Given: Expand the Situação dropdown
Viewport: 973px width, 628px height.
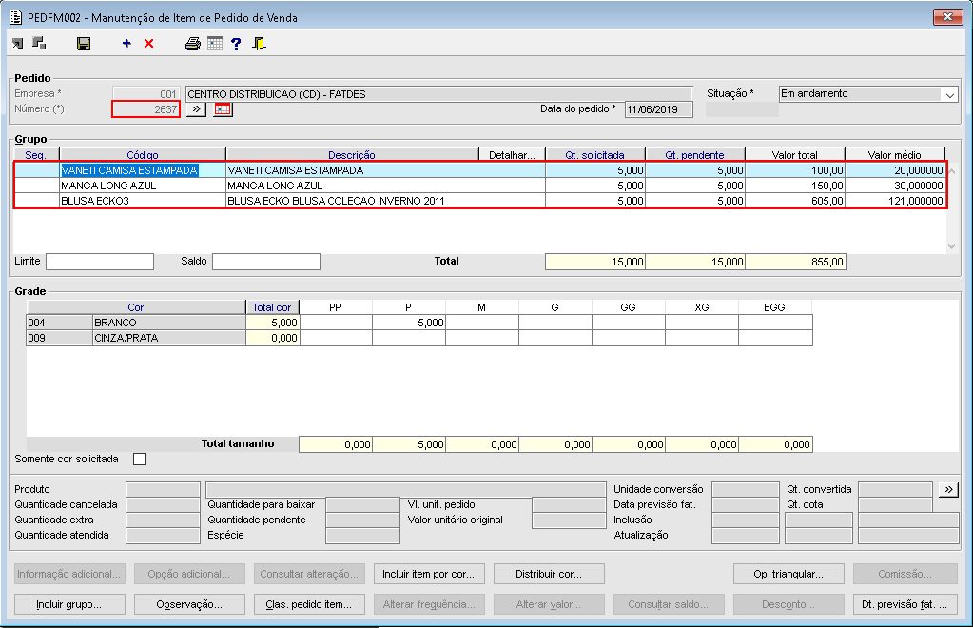Looking at the screenshot, I should click(948, 94).
